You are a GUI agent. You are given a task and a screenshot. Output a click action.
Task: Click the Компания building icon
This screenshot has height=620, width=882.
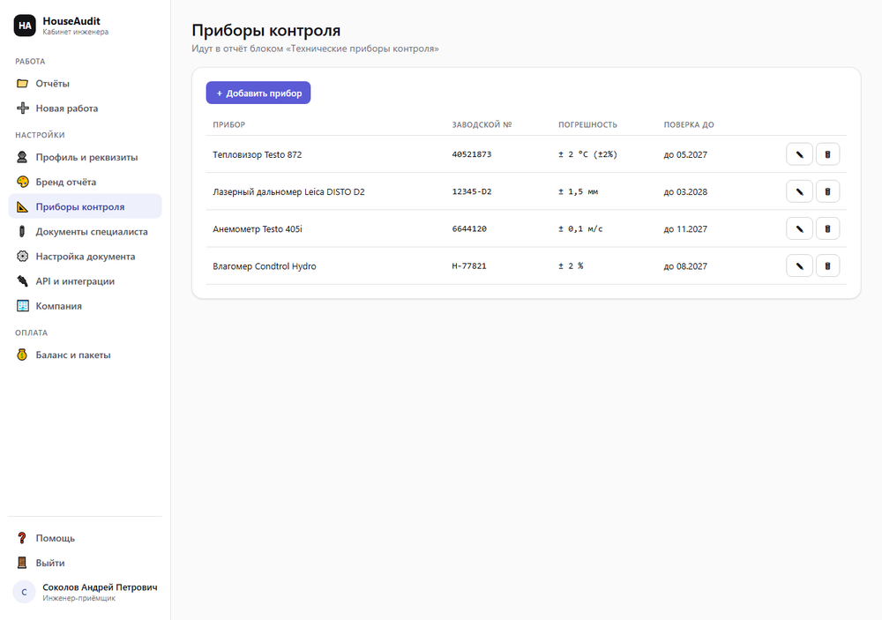(x=23, y=305)
